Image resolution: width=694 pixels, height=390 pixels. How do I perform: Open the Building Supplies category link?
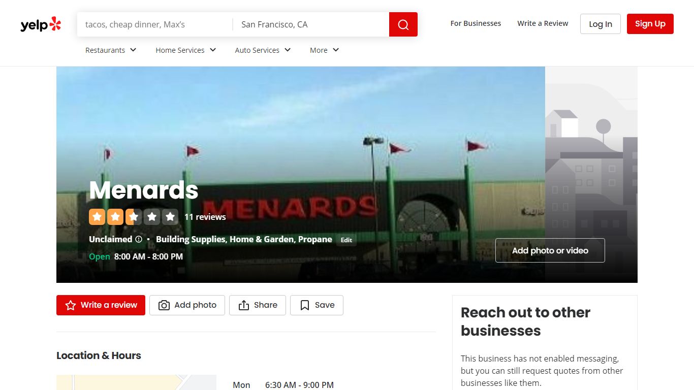pyautogui.click(x=191, y=239)
